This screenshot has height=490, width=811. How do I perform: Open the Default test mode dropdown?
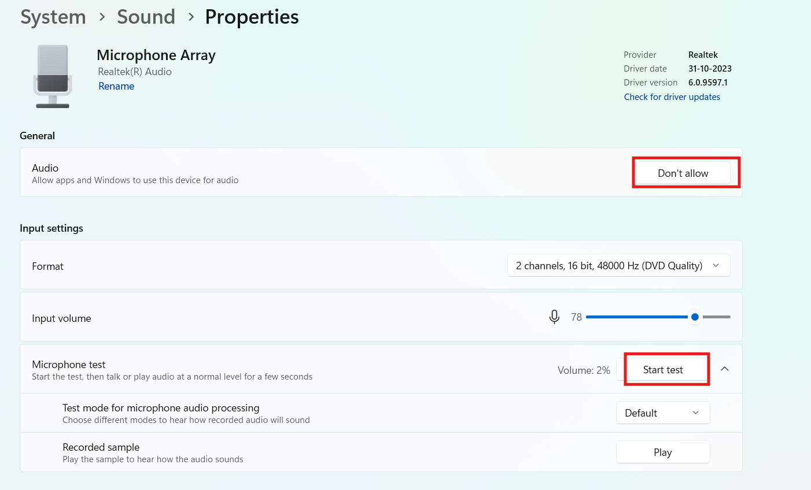click(x=663, y=413)
